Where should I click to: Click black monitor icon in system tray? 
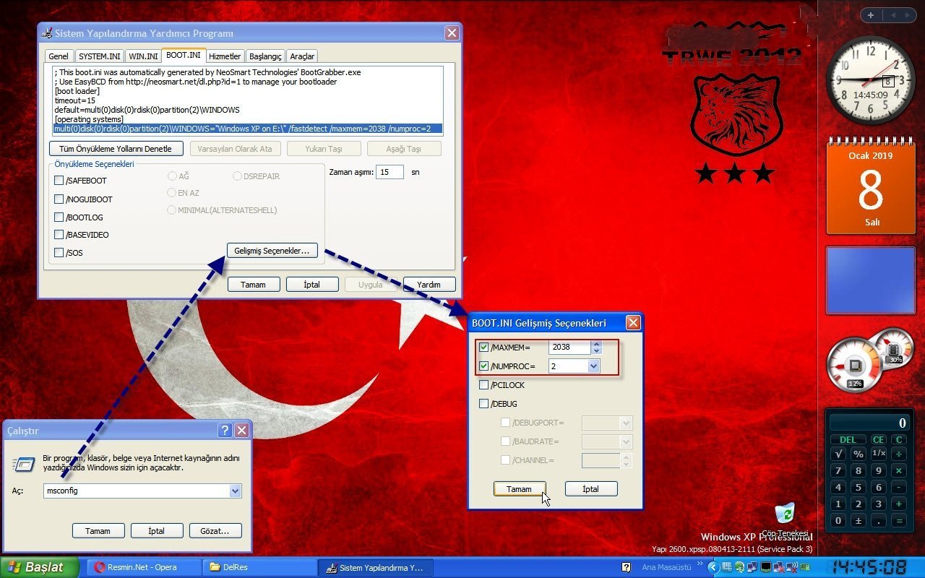tap(765, 567)
